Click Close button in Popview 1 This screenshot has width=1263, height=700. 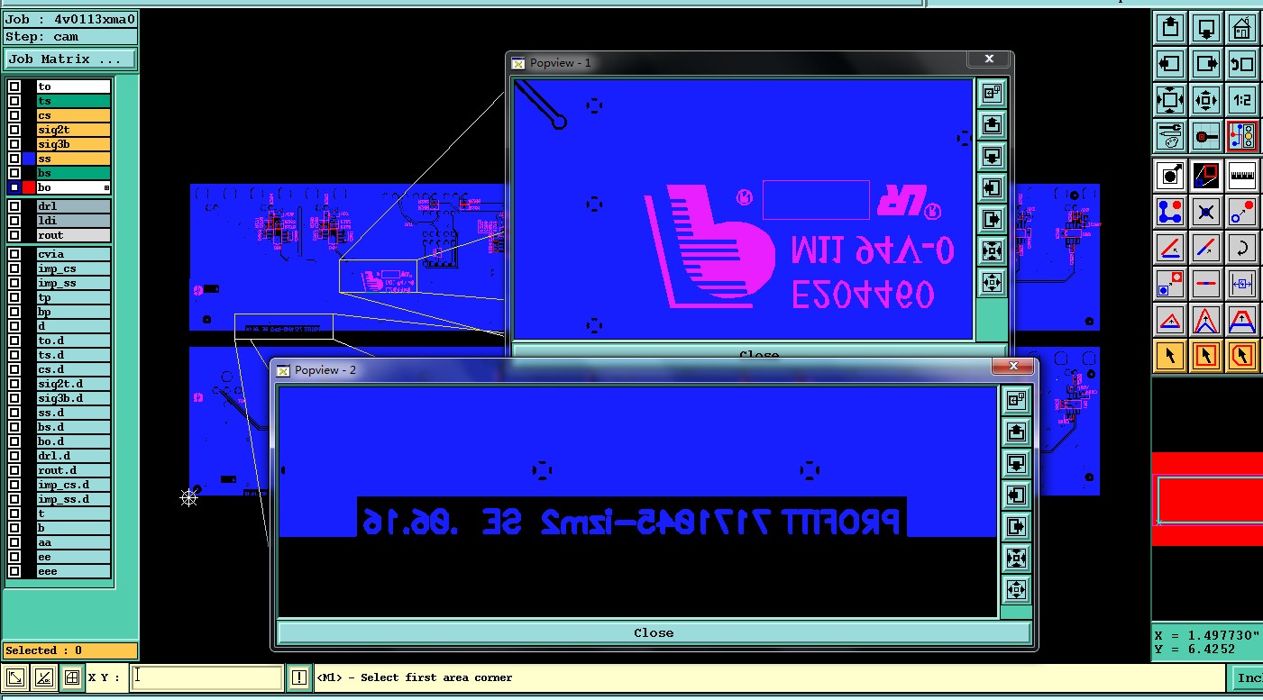[758, 352]
